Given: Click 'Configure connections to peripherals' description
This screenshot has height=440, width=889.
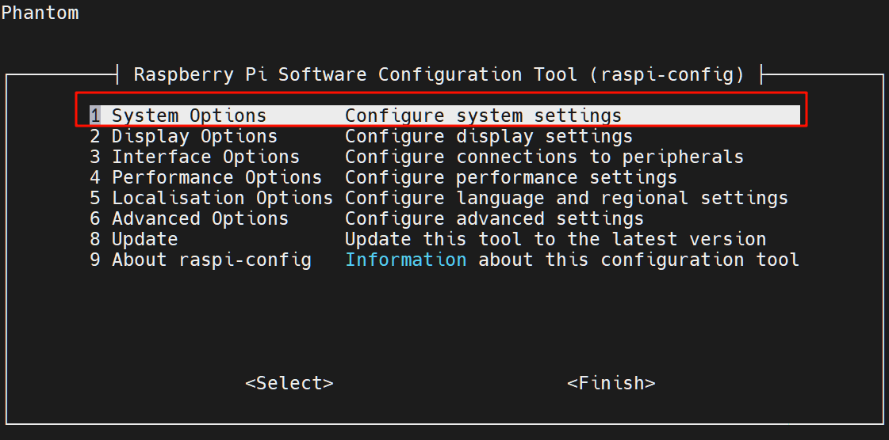Looking at the screenshot, I should pos(544,157).
